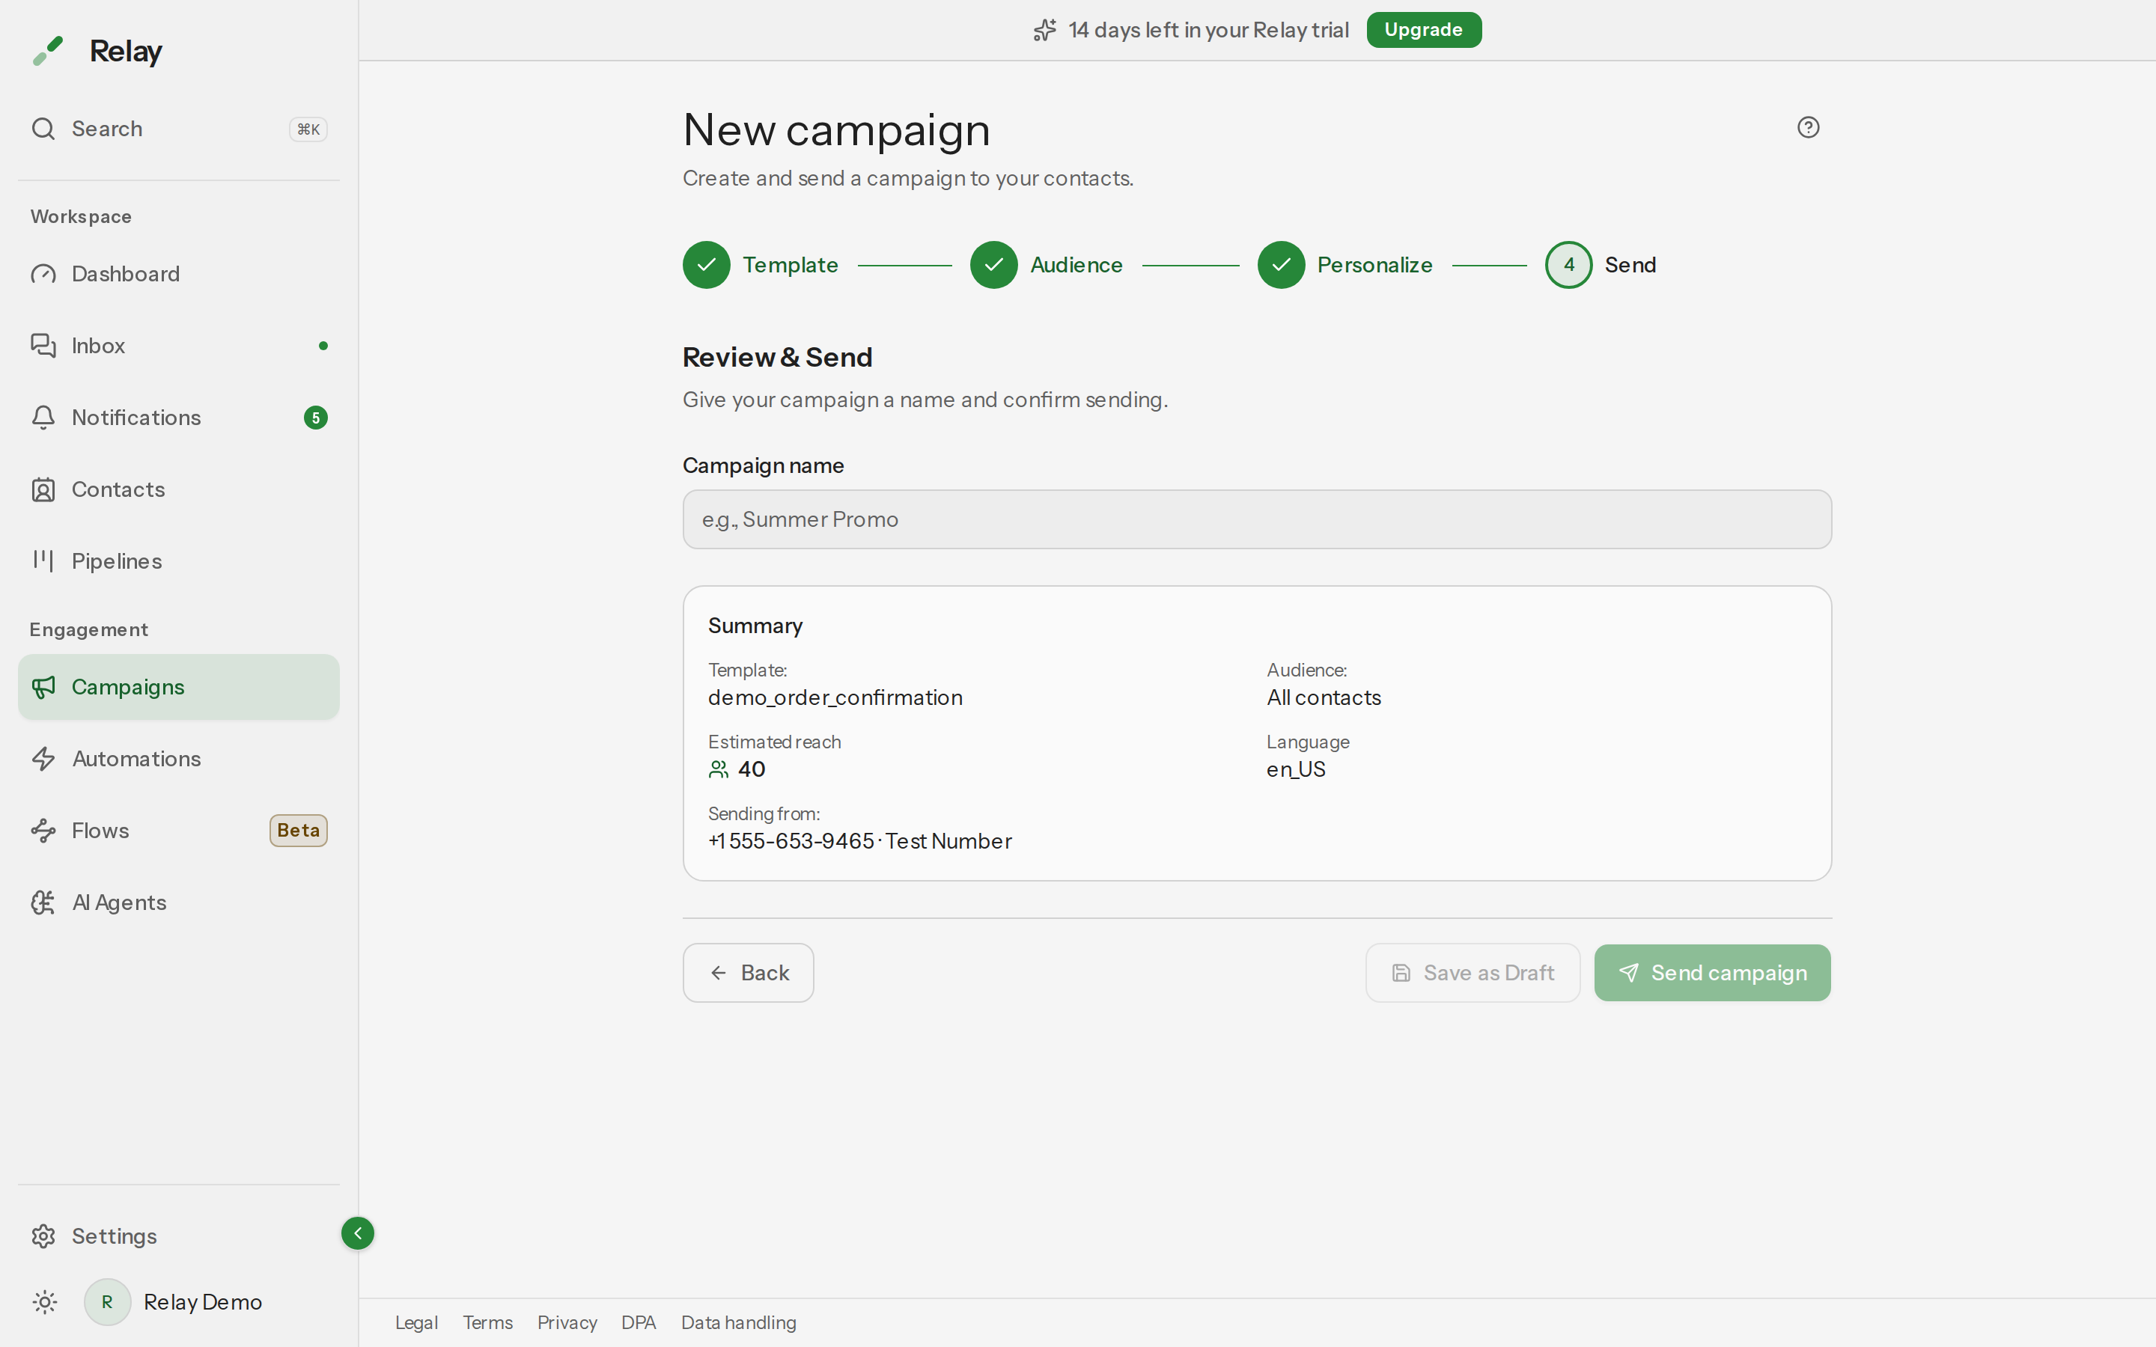Go back to Template step
2156x1347 pixels.
click(x=791, y=265)
